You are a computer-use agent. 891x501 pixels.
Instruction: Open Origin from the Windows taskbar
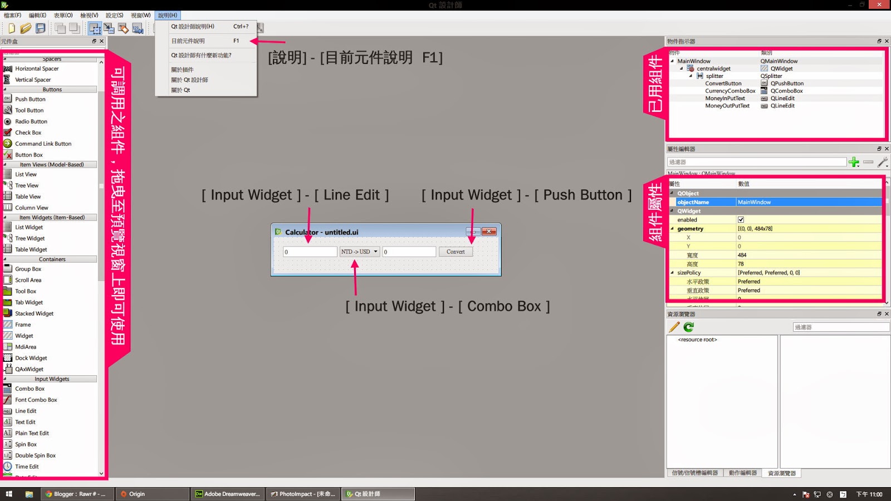[x=151, y=494]
